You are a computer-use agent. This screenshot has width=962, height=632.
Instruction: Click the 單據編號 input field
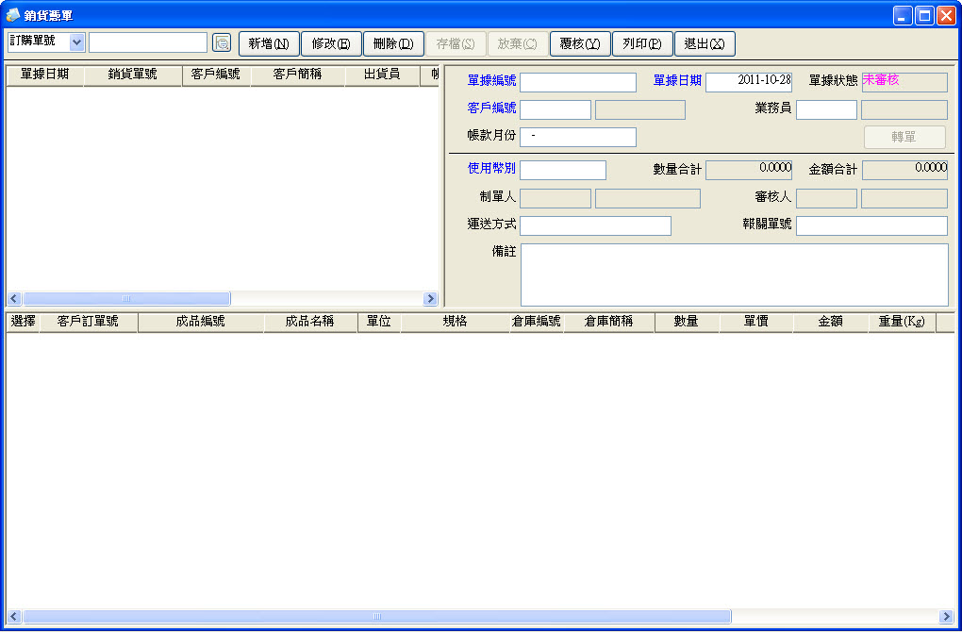pyautogui.click(x=578, y=82)
